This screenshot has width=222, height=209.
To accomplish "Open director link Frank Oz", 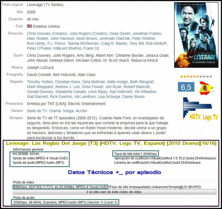I will point(91,48).
